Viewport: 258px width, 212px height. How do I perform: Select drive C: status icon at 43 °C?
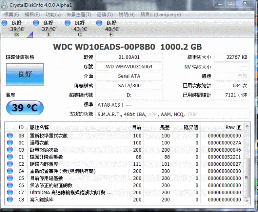coord(68,23)
